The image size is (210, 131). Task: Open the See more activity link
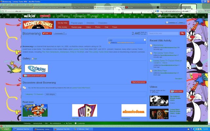tap(179, 79)
